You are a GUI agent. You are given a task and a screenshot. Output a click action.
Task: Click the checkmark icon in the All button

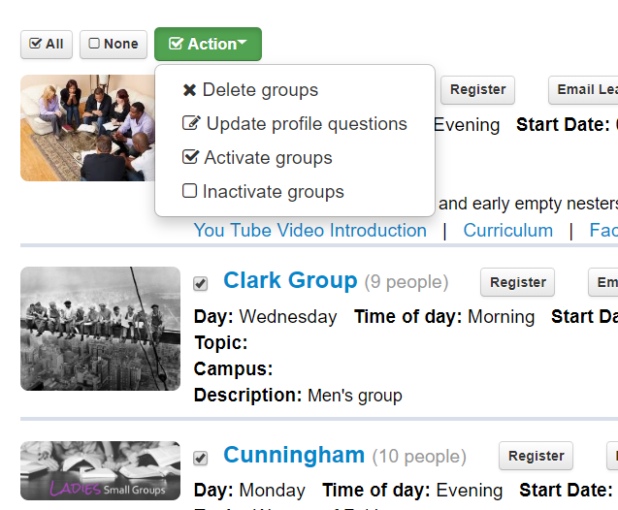coord(36,44)
